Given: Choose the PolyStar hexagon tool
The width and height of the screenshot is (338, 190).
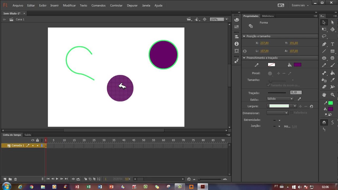Looking at the screenshot, I should (332, 58).
